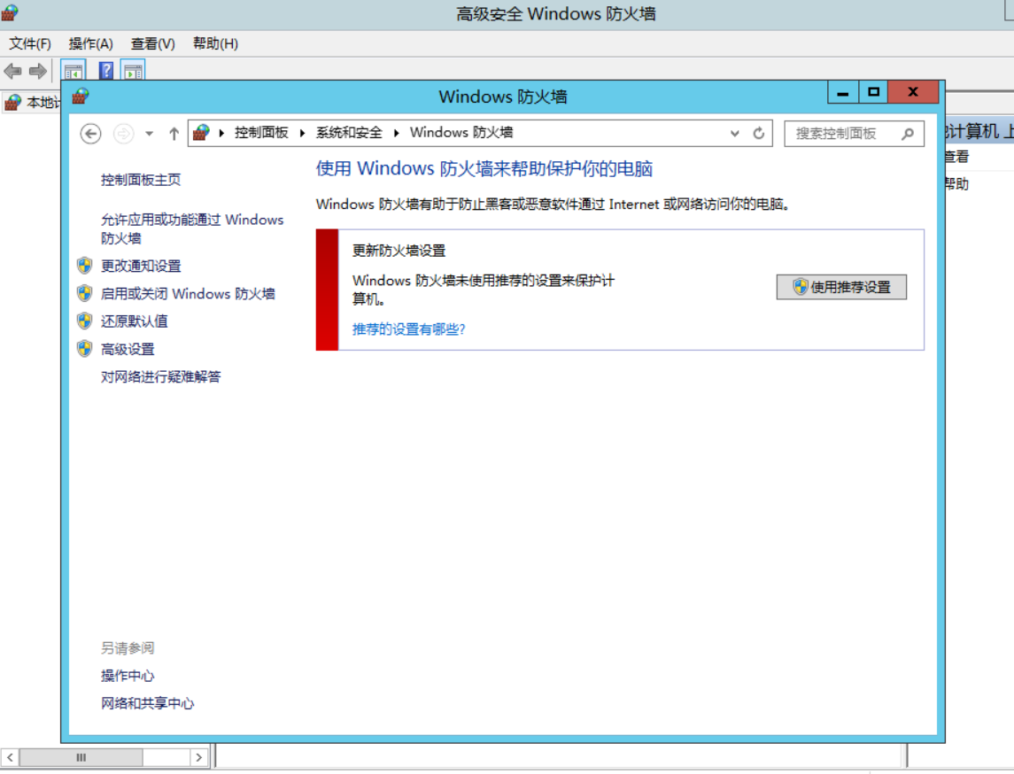Viewport: 1014px width, 774px height.
Task: Click horizontal scrollbar left arrow
Action: point(10,757)
